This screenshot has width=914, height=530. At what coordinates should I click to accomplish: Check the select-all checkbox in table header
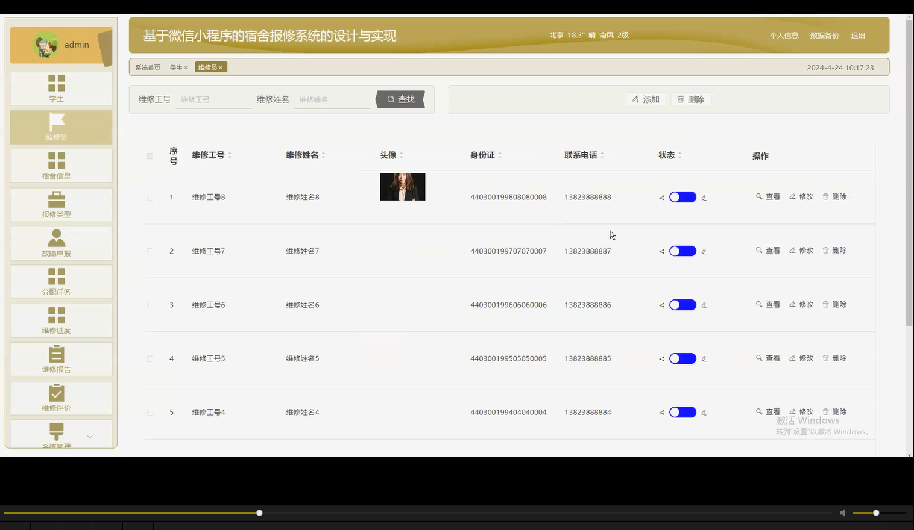150,156
